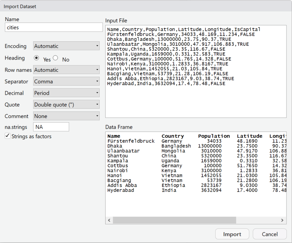Select No for Heading
Screen dimensions: 292x243
coord(55,58)
